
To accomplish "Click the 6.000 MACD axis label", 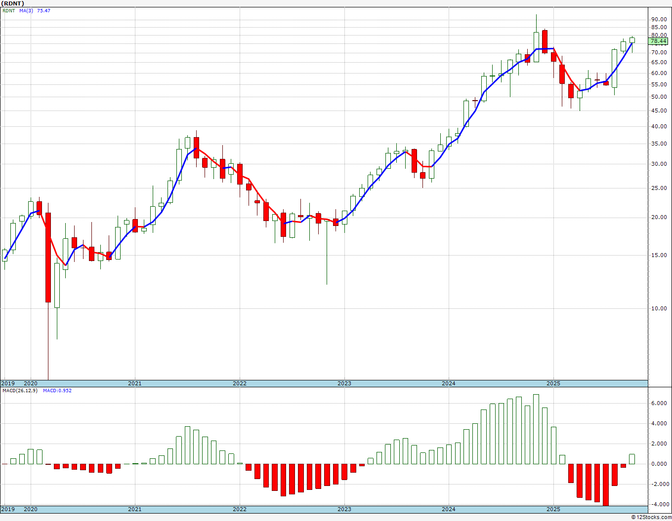I will coord(659,403).
